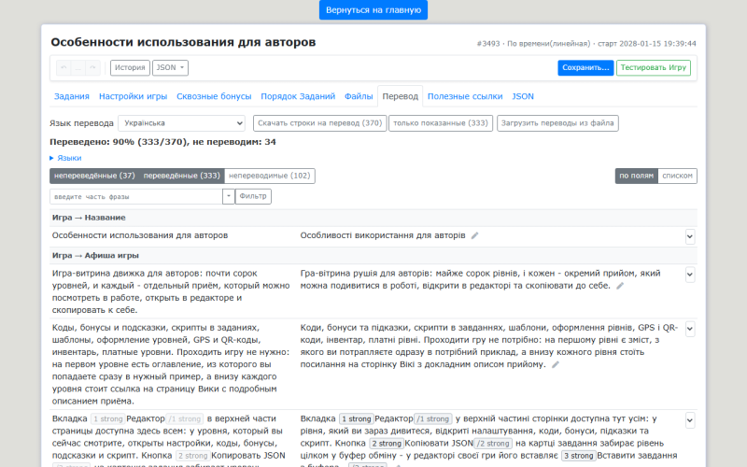Go to 'Порядок Заданий' tab

click(298, 96)
